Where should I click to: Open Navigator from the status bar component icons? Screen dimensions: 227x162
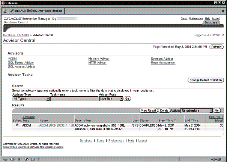click(6, 159)
